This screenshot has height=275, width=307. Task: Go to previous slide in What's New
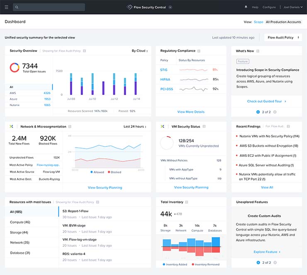point(258,112)
